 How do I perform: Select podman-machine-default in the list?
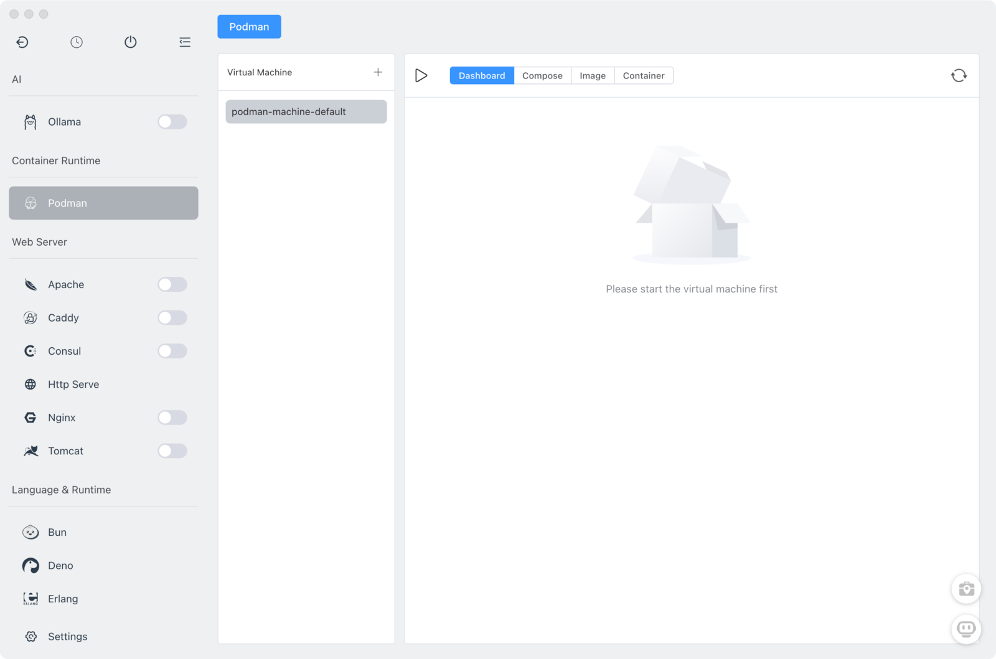(x=306, y=112)
